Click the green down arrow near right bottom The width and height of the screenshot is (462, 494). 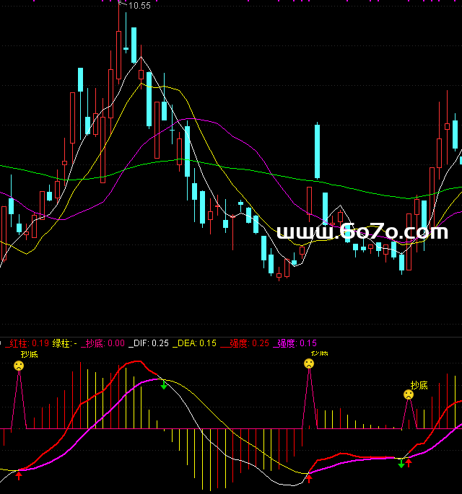(401, 464)
